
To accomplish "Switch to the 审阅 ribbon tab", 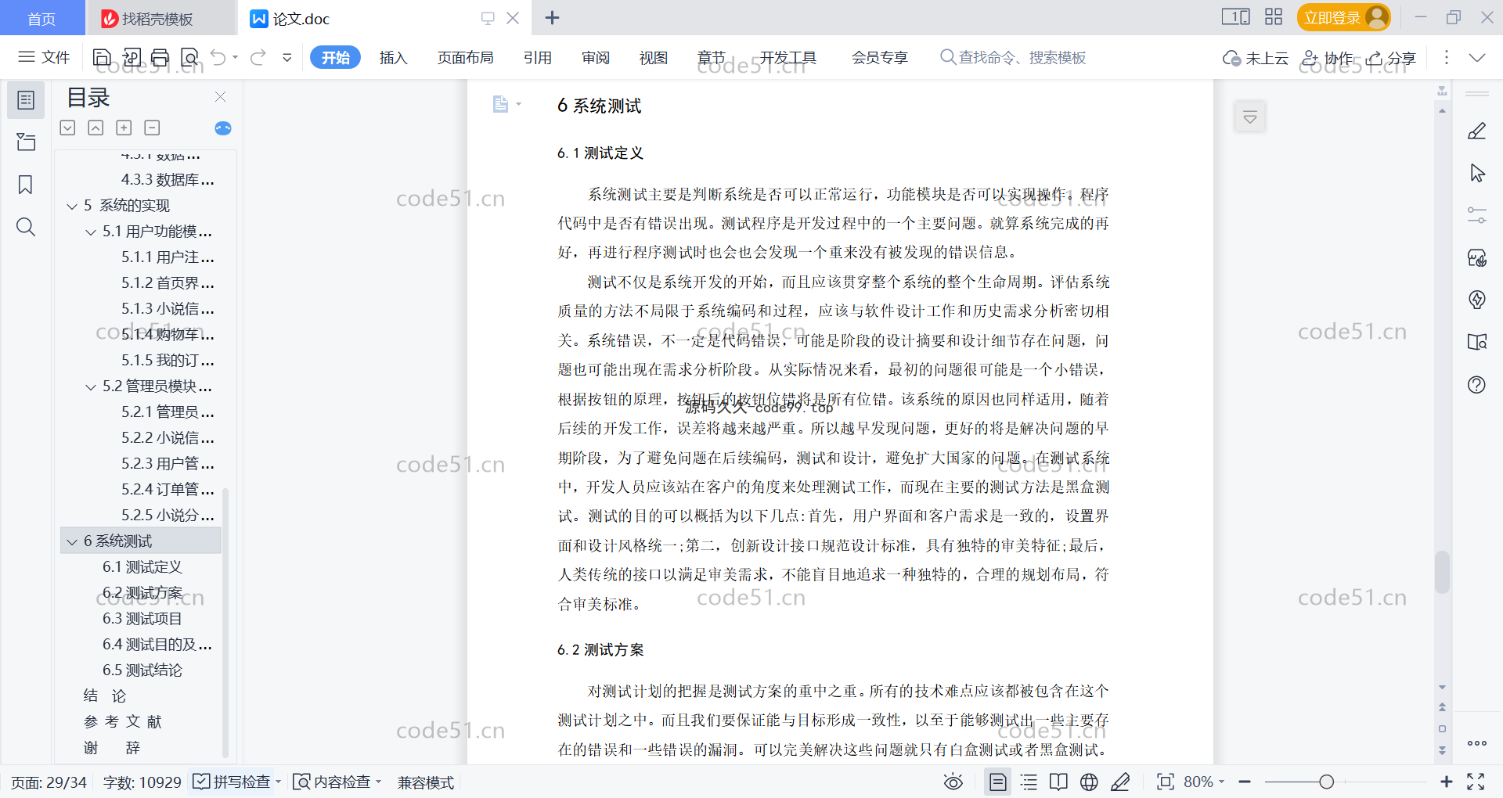I will (x=596, y=57).
